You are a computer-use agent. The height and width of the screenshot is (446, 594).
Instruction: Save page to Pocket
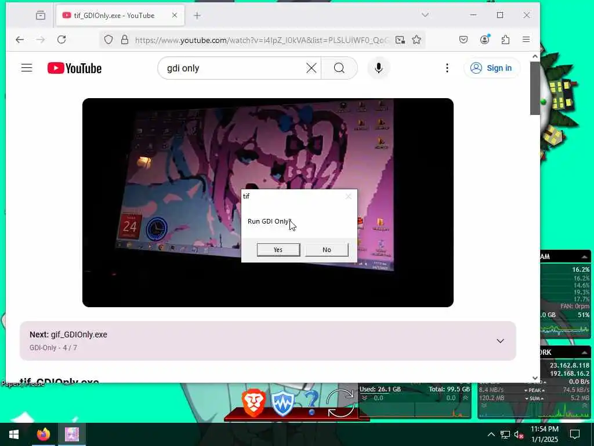click(463, 39)
